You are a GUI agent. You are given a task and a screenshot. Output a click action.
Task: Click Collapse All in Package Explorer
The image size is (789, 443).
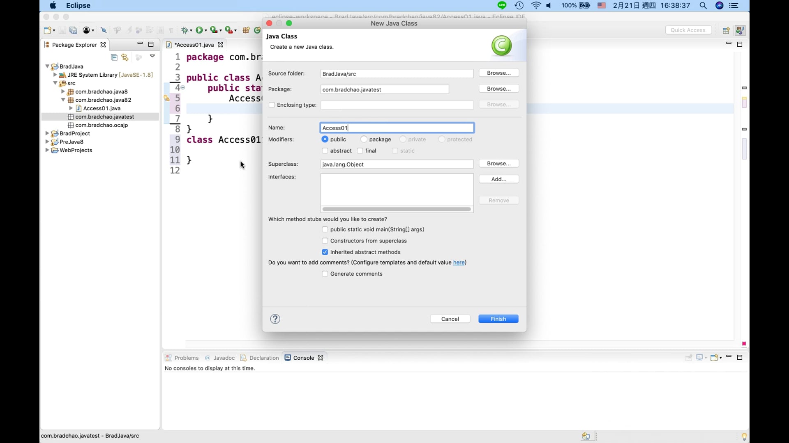tap(114, 57)
